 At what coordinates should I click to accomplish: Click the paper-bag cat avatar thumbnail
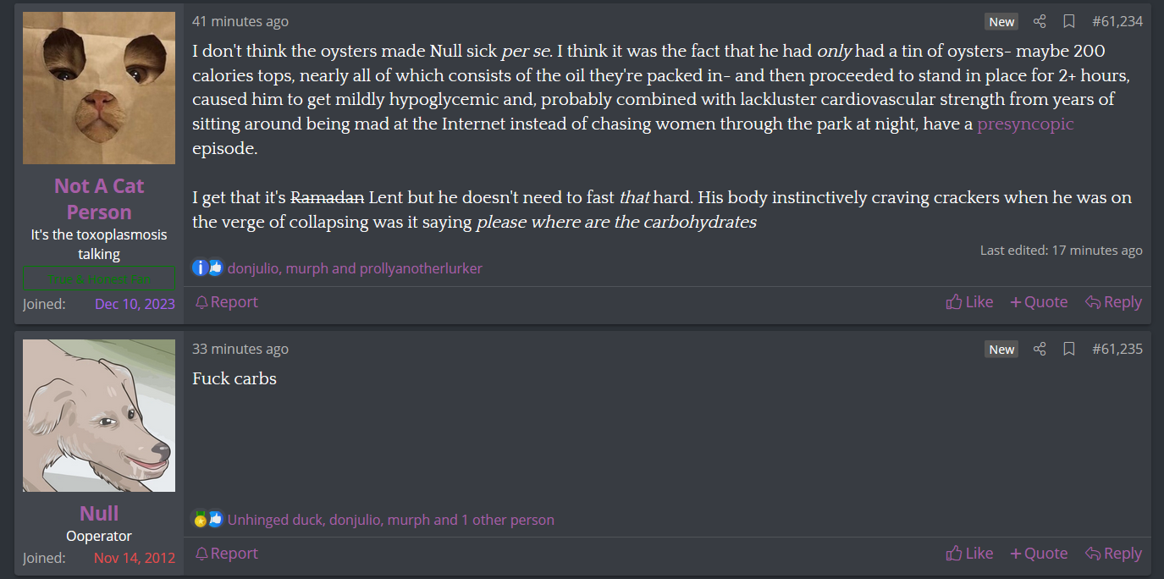(x=99, y=88)
